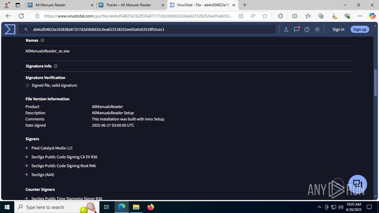Select AllManualsReader Setup description text
This screenshot has width=379, height=213.
[113, 113]
